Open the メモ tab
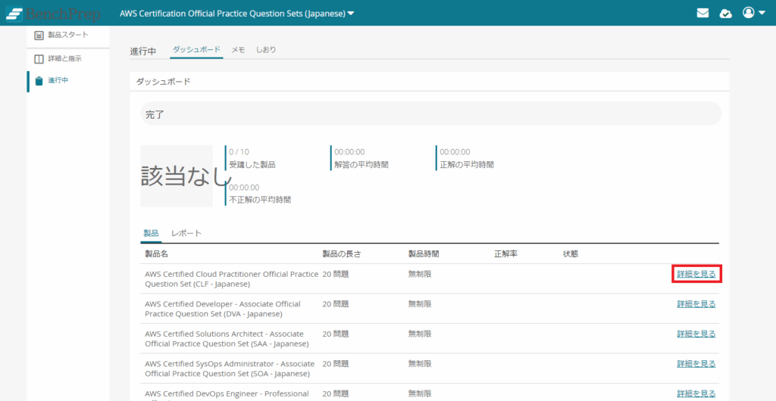Screen dimensions: 776x401 238,50
